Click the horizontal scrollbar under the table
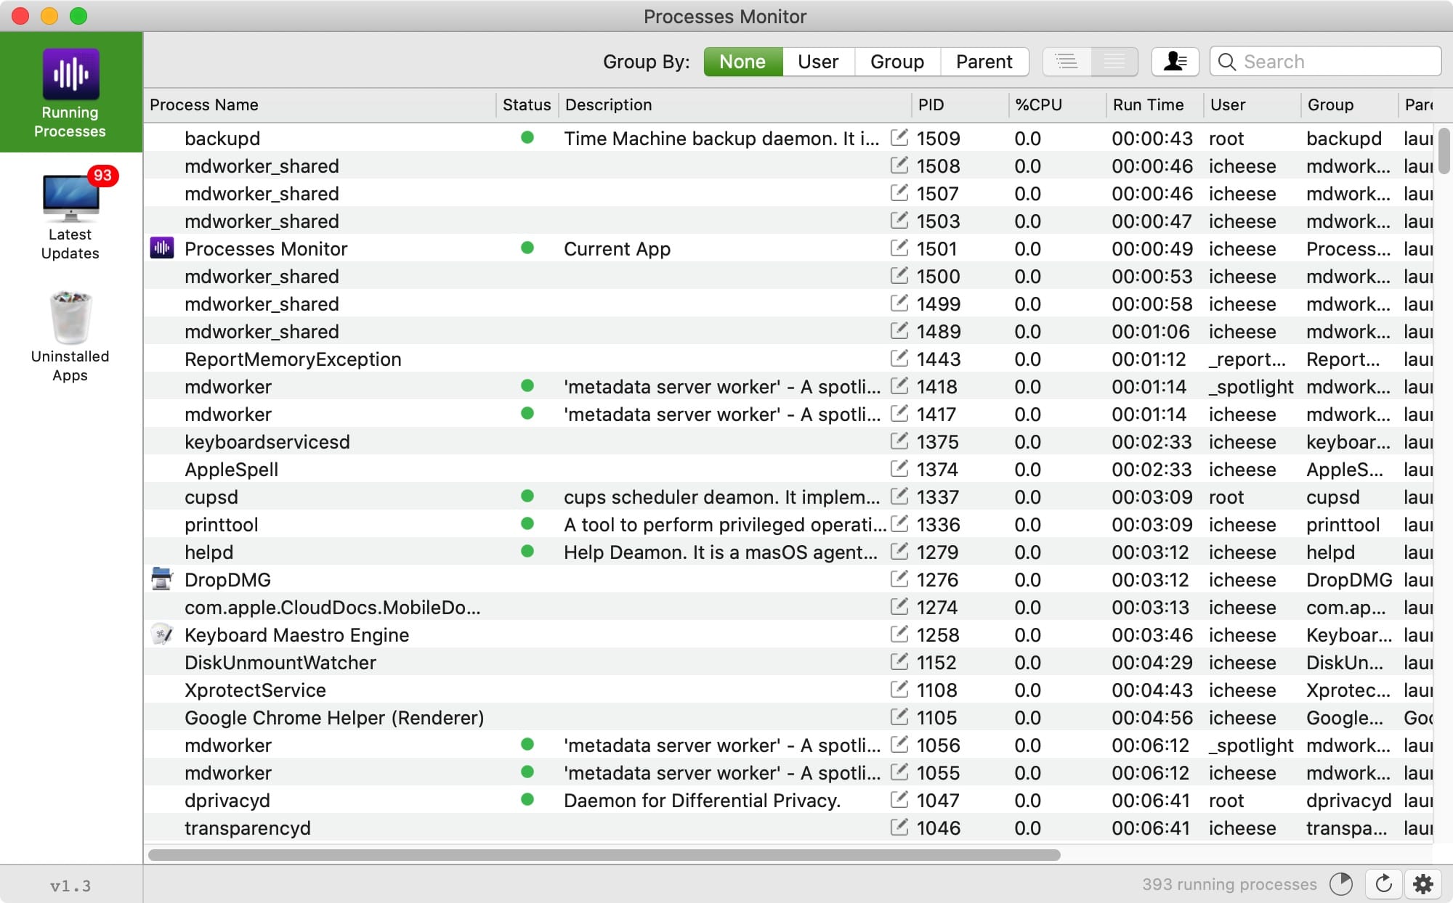The height and width of the screenshot is (903, 1453). coord(604,855)
